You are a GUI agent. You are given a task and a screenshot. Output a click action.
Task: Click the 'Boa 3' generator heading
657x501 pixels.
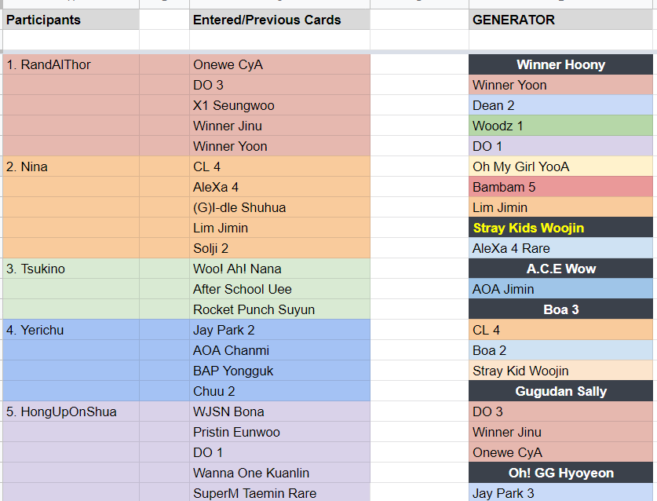coord(560,309)
